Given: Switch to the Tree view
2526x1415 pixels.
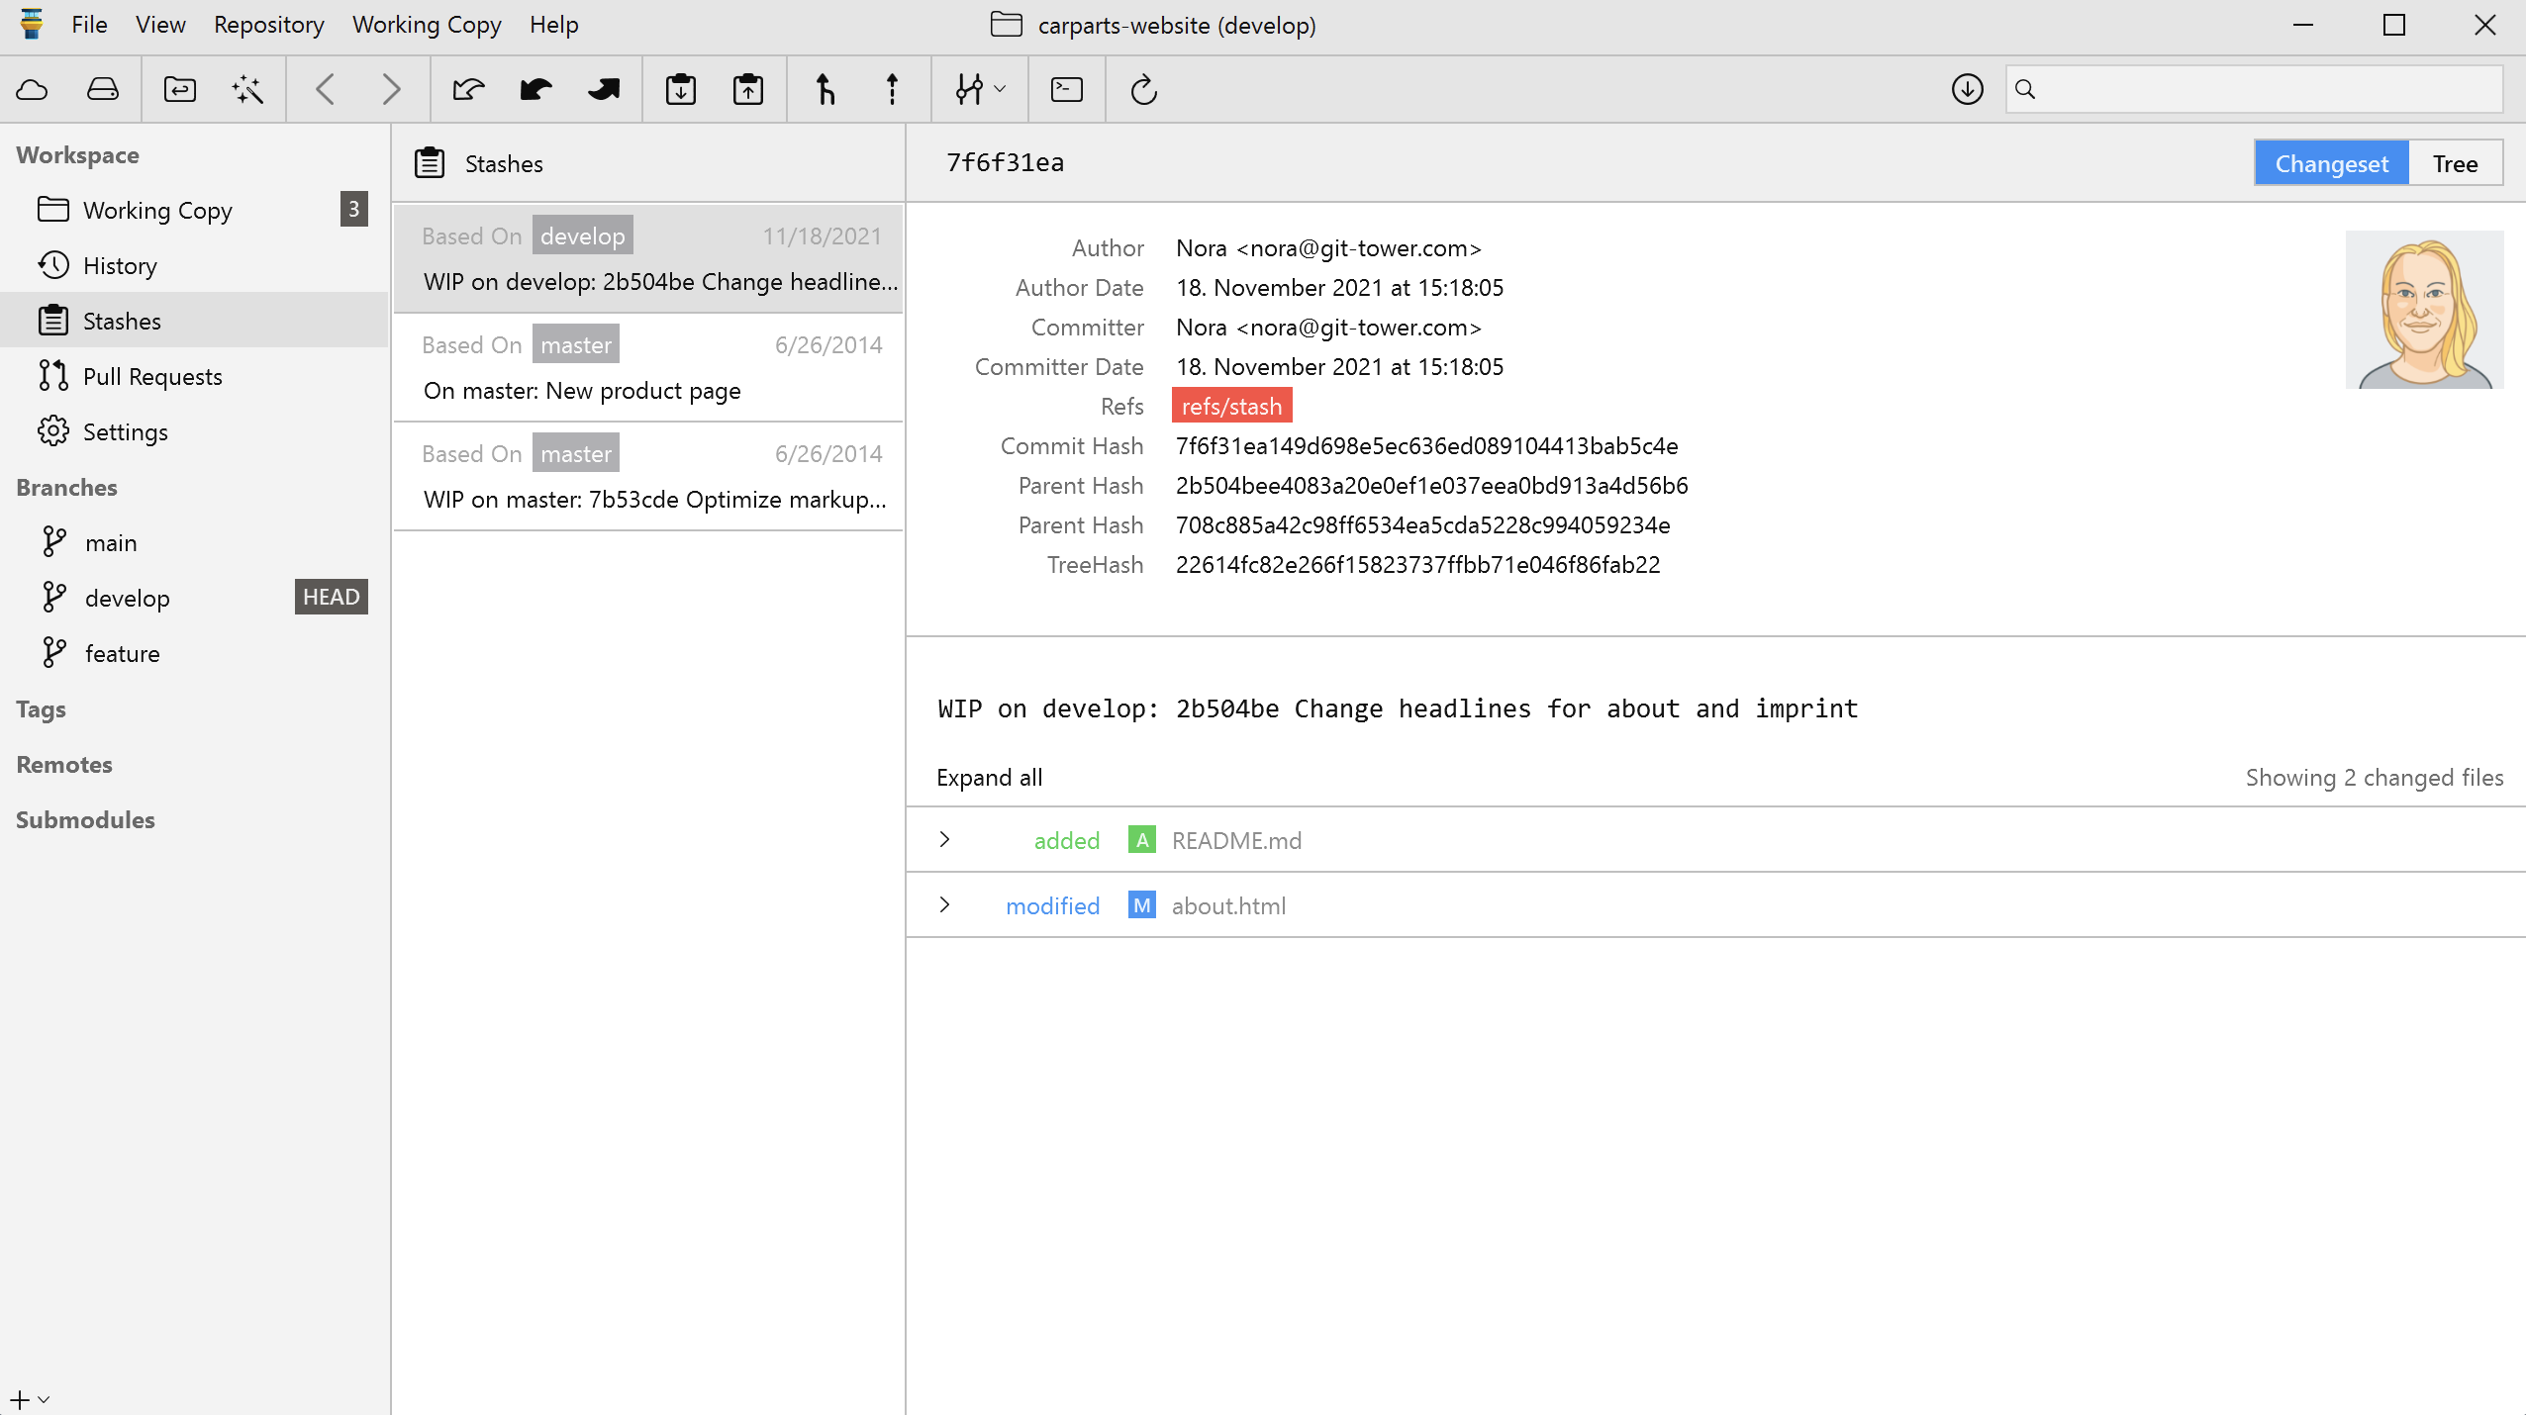Looking at the screenshot, I should coord(2455,163).
